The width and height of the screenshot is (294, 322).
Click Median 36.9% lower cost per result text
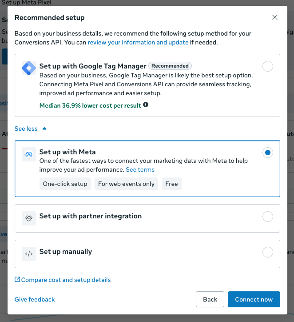[x=90, y=105]
